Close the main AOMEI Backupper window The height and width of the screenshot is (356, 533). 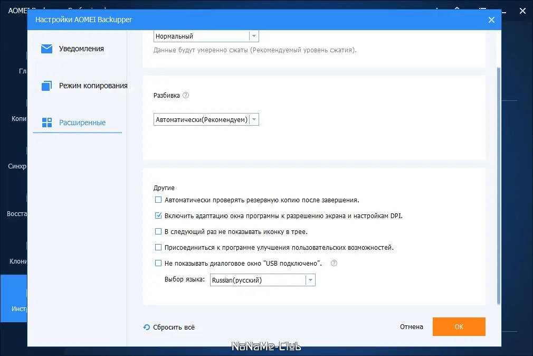coord(522,11)
